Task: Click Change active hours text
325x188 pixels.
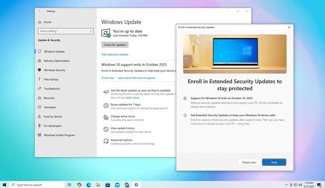Action: point(123,117)
